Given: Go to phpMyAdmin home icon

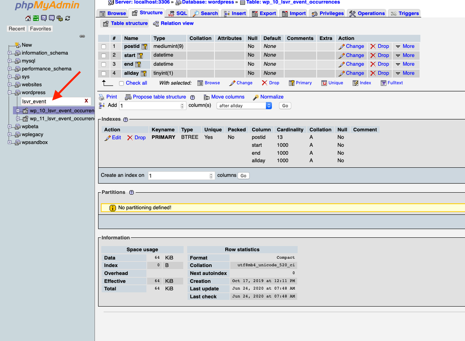Looking at the screenshot, I should coord(28,18).
